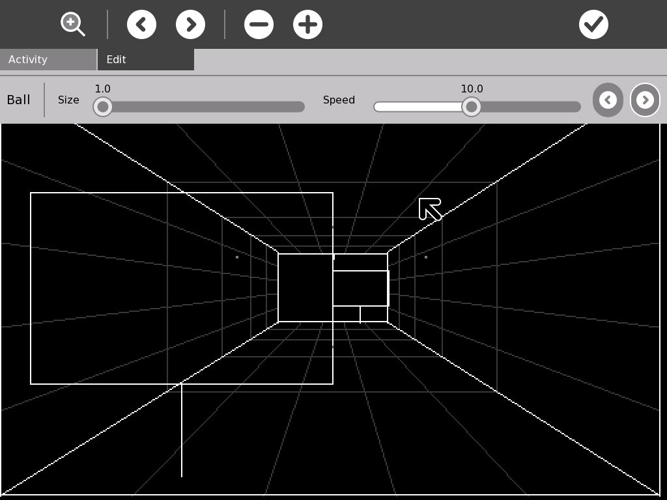
Task: Click the Size label text
Action: [68, 100]
